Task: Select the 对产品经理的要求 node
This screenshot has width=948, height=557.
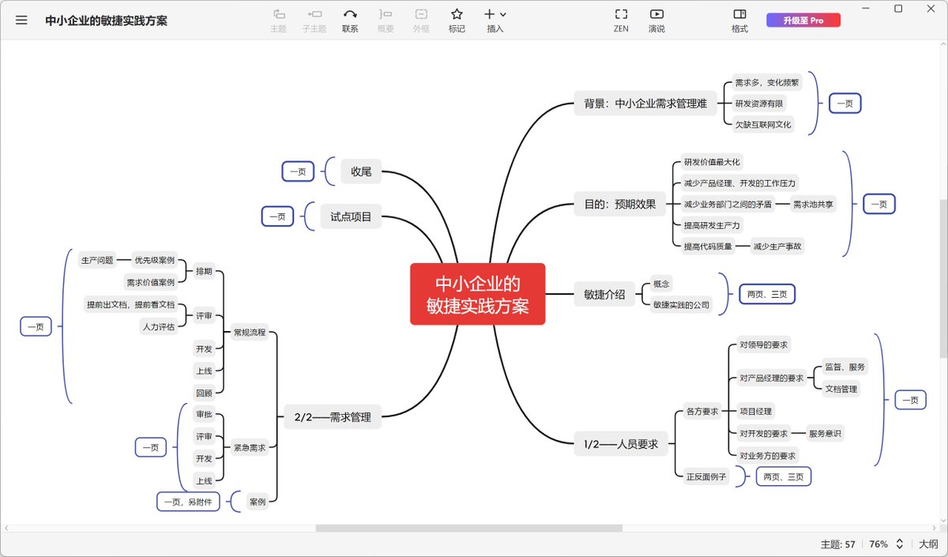Action: pyautogui.click(x=771, y=378)
